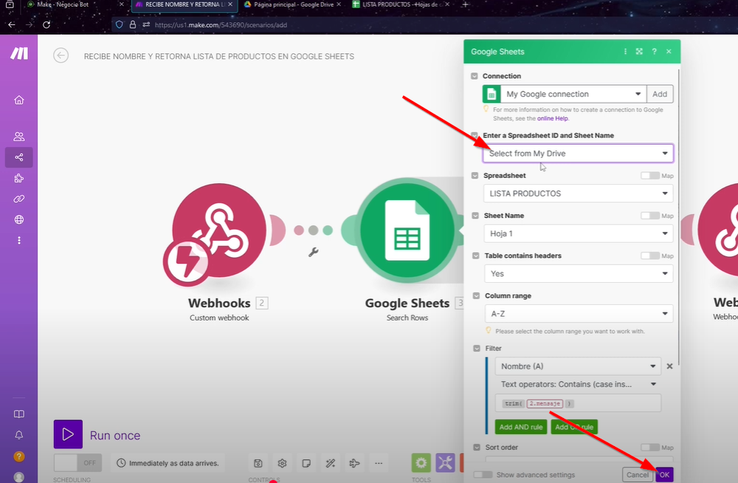Switch to LISTA PRODUCTOS Sheets browser tab
This screenshot has width=738, height=483.
coord(401,4)
